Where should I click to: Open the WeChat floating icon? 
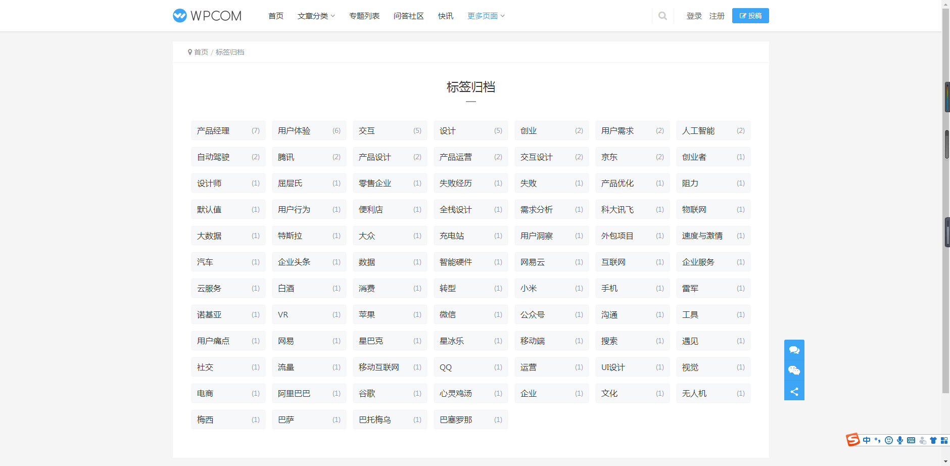(794, 370)
